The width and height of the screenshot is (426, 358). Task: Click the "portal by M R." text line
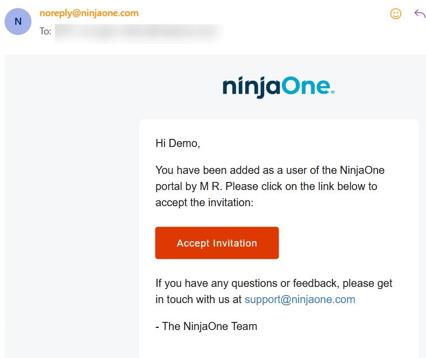266,186
